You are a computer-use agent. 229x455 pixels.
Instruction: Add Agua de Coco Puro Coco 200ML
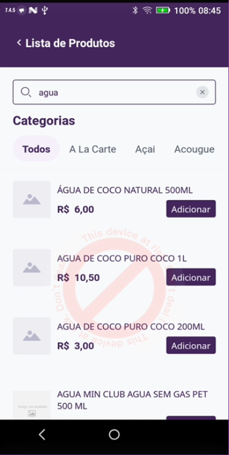click(191, 345)
